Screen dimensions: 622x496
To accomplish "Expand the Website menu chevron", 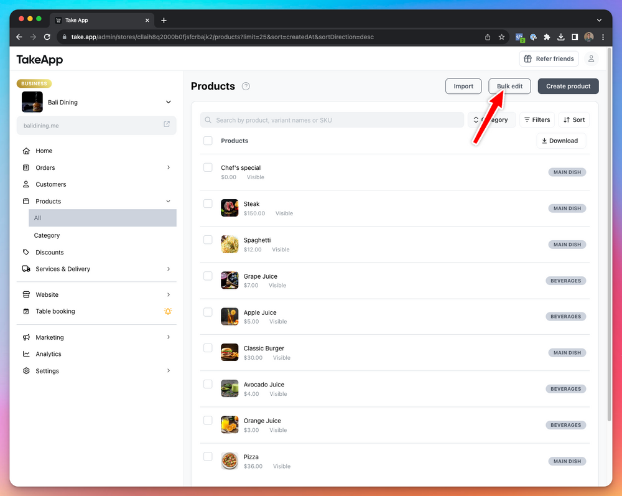I will tap(168, 294).
